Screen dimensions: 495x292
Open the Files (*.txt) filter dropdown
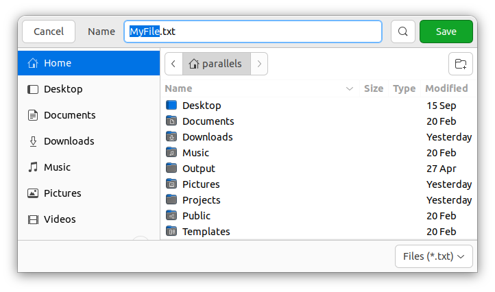433,256
